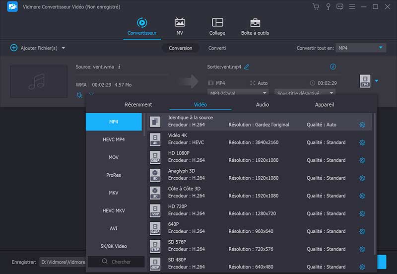Click gear for Identique à la source

tap(362, 125)
